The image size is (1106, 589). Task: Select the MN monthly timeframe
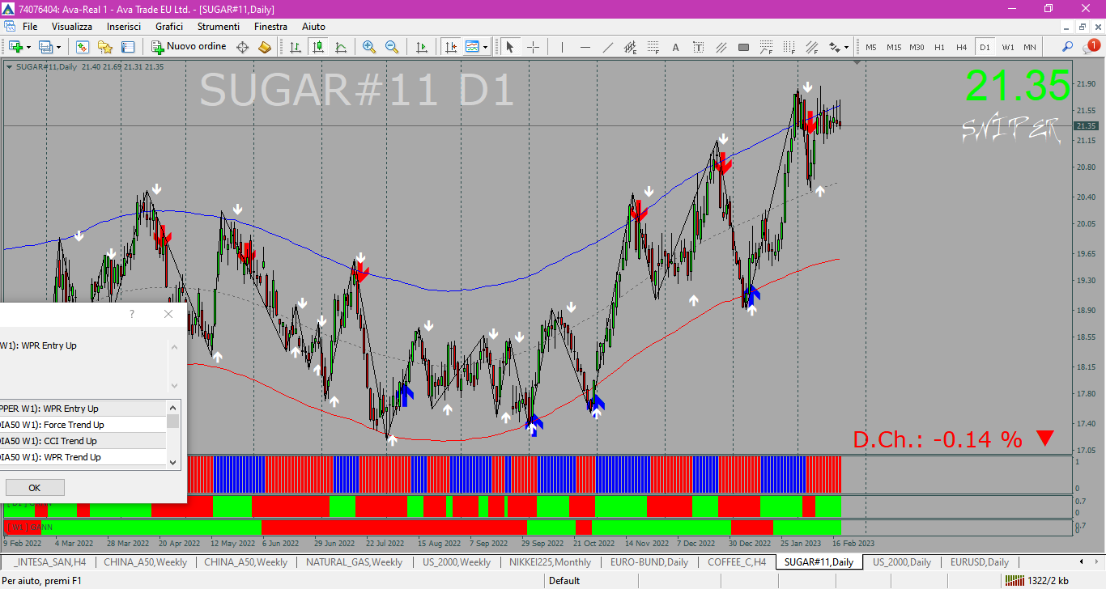tap(1030, 47)
